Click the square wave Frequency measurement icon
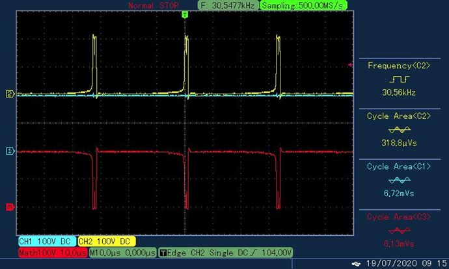The width and height of the screenshot is (449, 269). (x=400, y=79)
